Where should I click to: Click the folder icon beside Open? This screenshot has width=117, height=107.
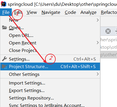pos(4,28)
